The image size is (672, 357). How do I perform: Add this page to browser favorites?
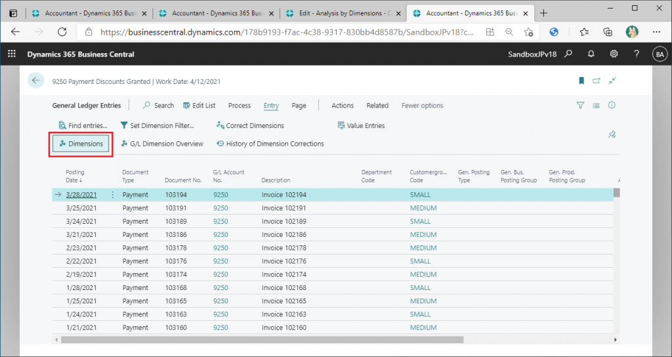528,31
